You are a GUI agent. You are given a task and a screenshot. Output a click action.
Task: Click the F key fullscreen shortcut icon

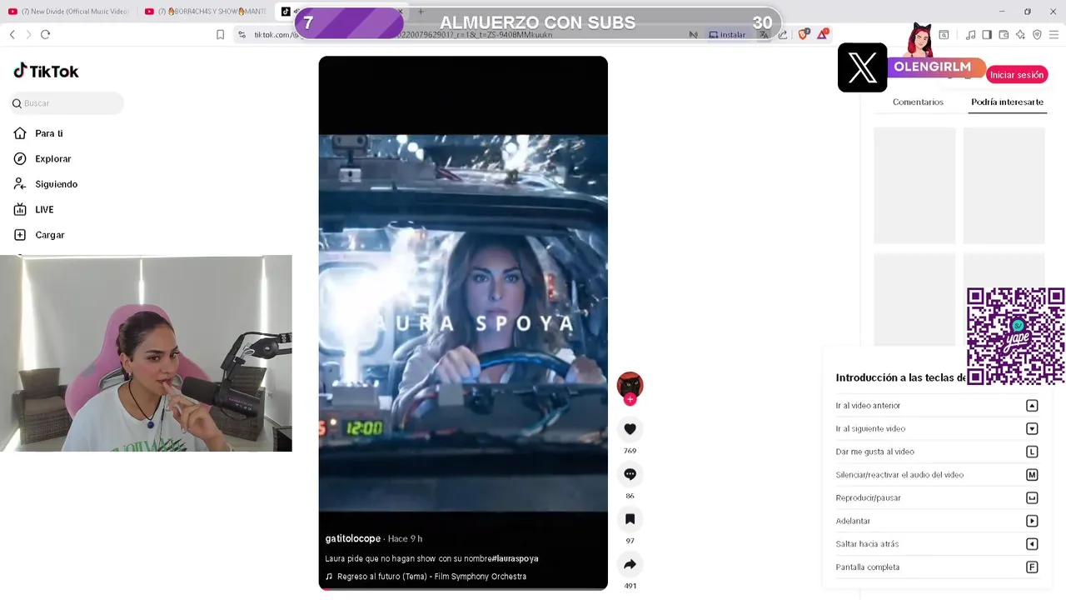1032,567
